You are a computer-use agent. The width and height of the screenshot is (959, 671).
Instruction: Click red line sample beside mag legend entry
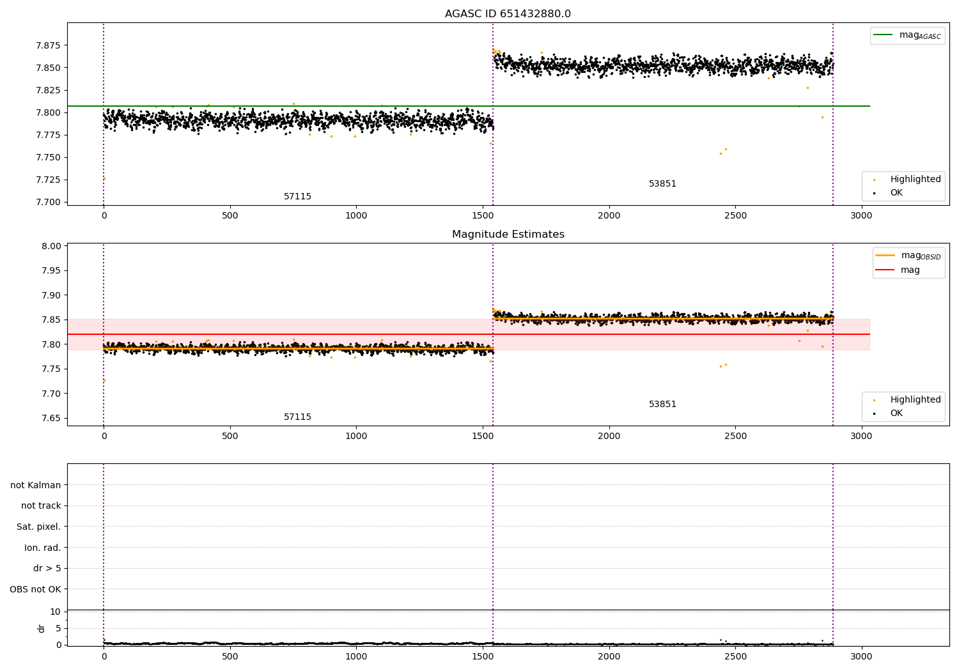point(885,270)
